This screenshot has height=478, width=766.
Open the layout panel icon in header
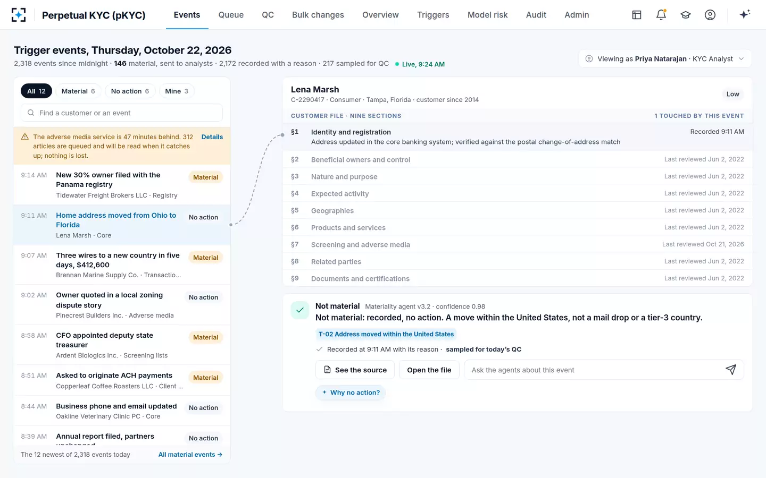pyautogui.click(x=637, y=15)
